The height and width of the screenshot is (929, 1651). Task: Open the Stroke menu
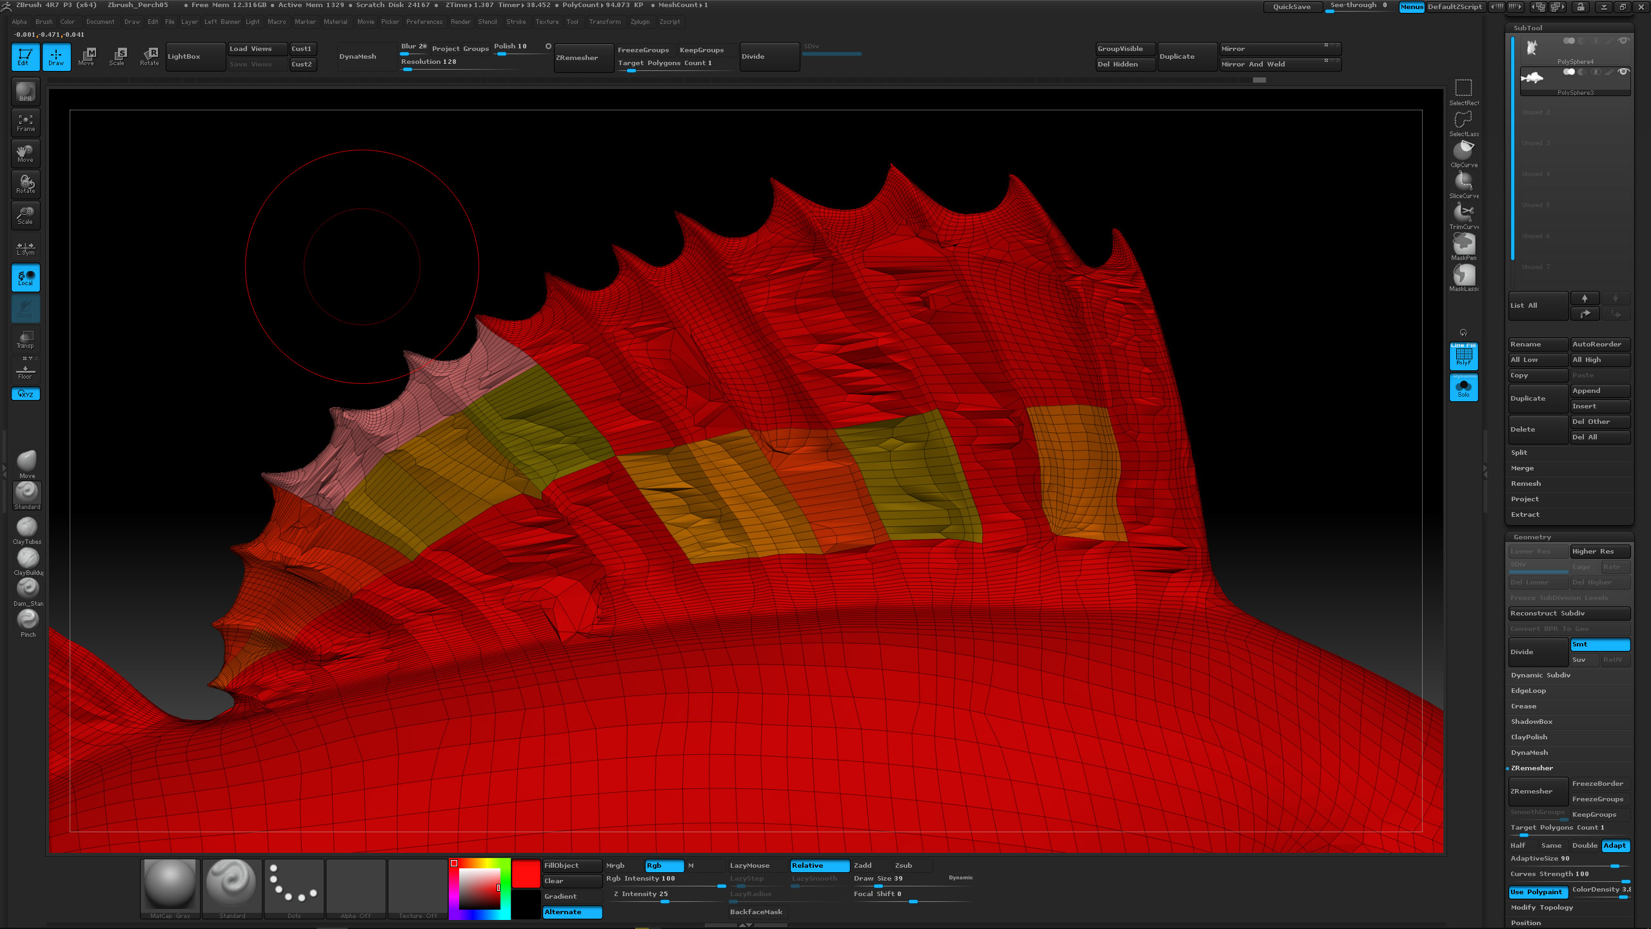click(516, 21)
